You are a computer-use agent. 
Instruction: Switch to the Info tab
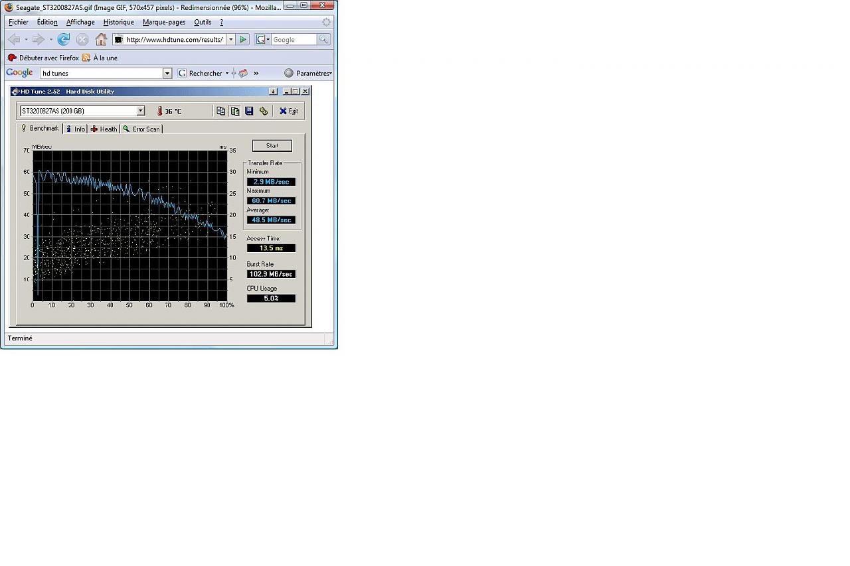click(x=76, y=129)
